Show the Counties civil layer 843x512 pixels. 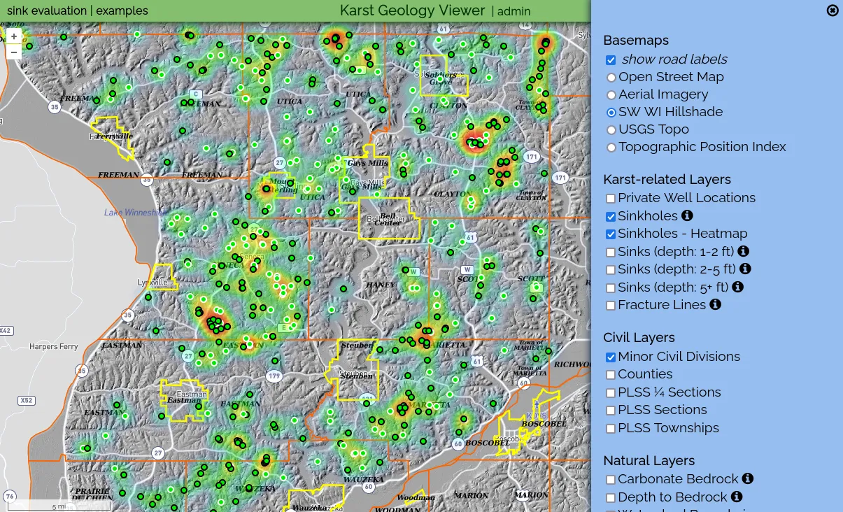click(610, 374)
